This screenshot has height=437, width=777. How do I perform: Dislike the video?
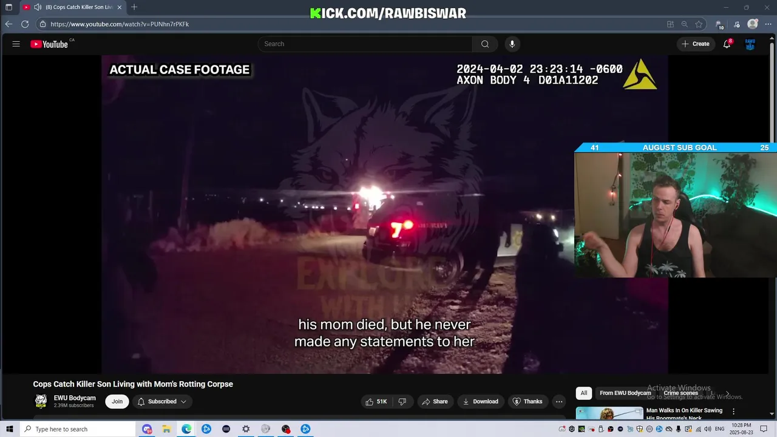402,401
